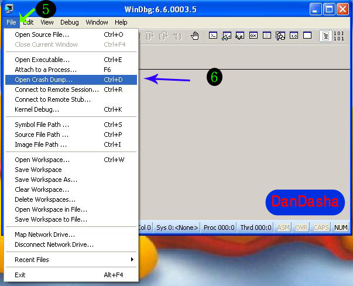This screenshot has width=353, height=286.
Task: Click Thrd 000:0 status bar field
Action: tap(256, 228)
